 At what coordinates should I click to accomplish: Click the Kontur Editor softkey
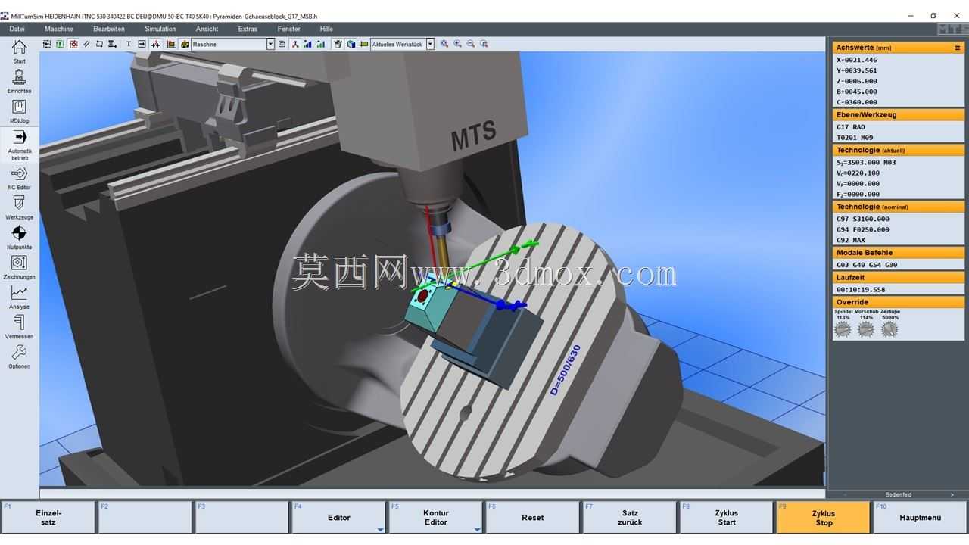(436, 518)
